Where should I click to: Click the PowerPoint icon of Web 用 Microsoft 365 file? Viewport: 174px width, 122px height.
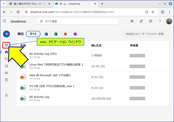click(23, 77)
